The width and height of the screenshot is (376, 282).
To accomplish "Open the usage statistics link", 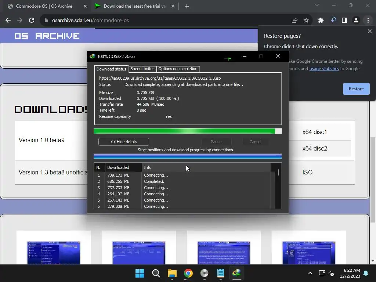I will point(324,69).
